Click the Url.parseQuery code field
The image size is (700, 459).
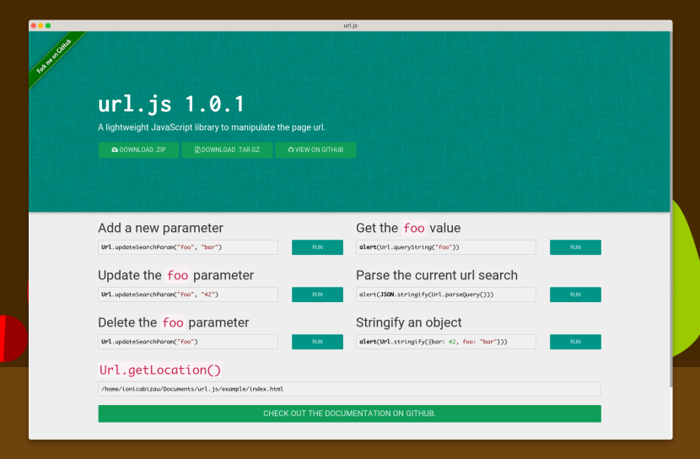445,294
